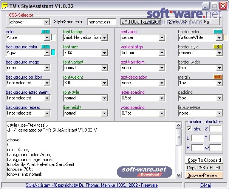Open Browser-Preview button
Image resolution: width=229 pixels, height=189 pixels.
pos(204,175)
